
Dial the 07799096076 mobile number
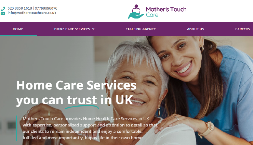[46, 8]
